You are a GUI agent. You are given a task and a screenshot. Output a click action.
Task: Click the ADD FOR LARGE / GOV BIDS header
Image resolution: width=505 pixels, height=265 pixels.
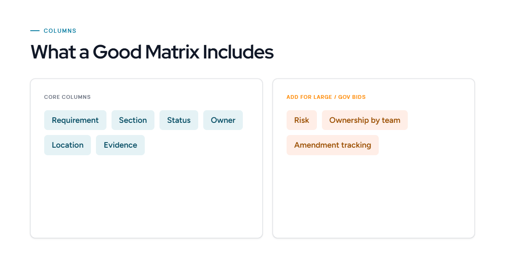coord(326,97)
